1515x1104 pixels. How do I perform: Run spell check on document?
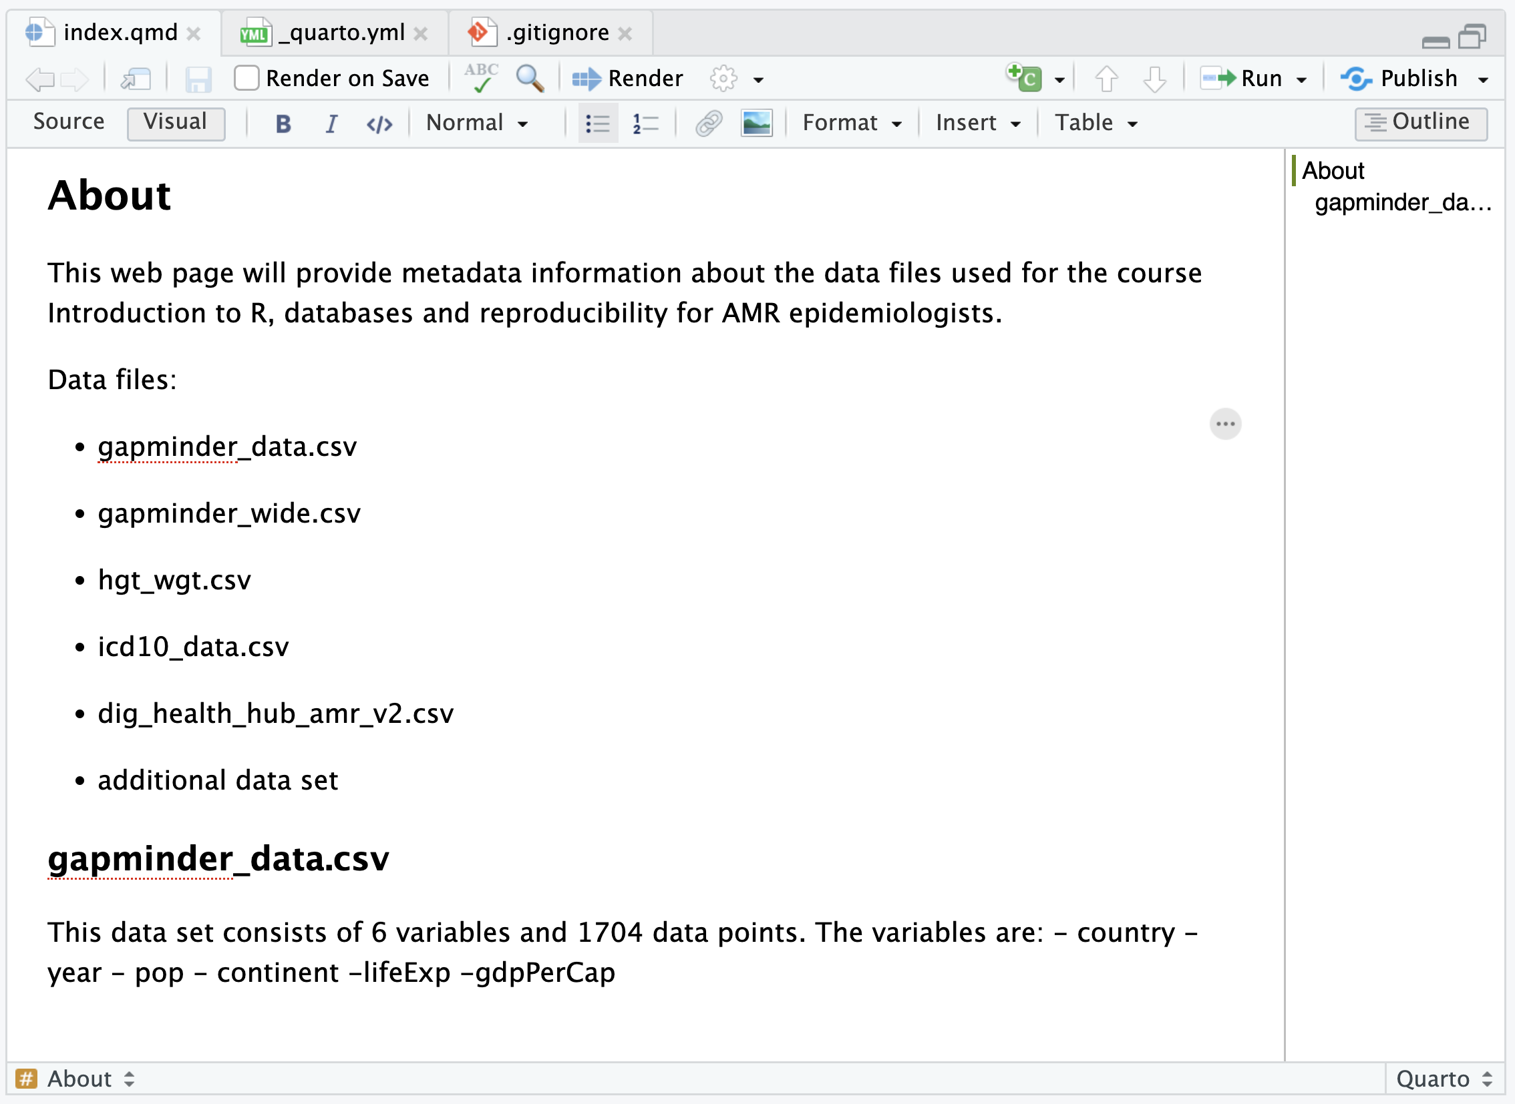pos(482,78)
